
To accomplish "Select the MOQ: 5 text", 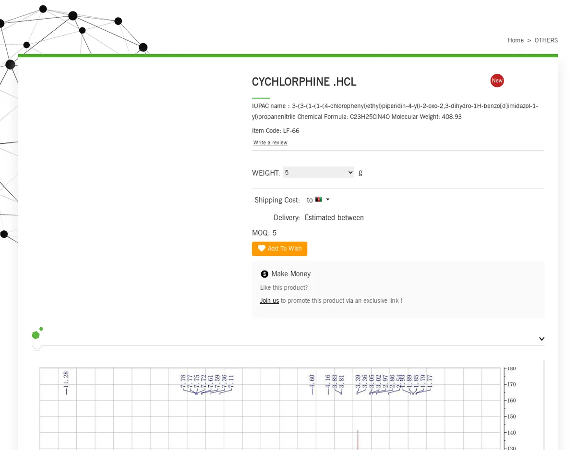I will 264,233.
